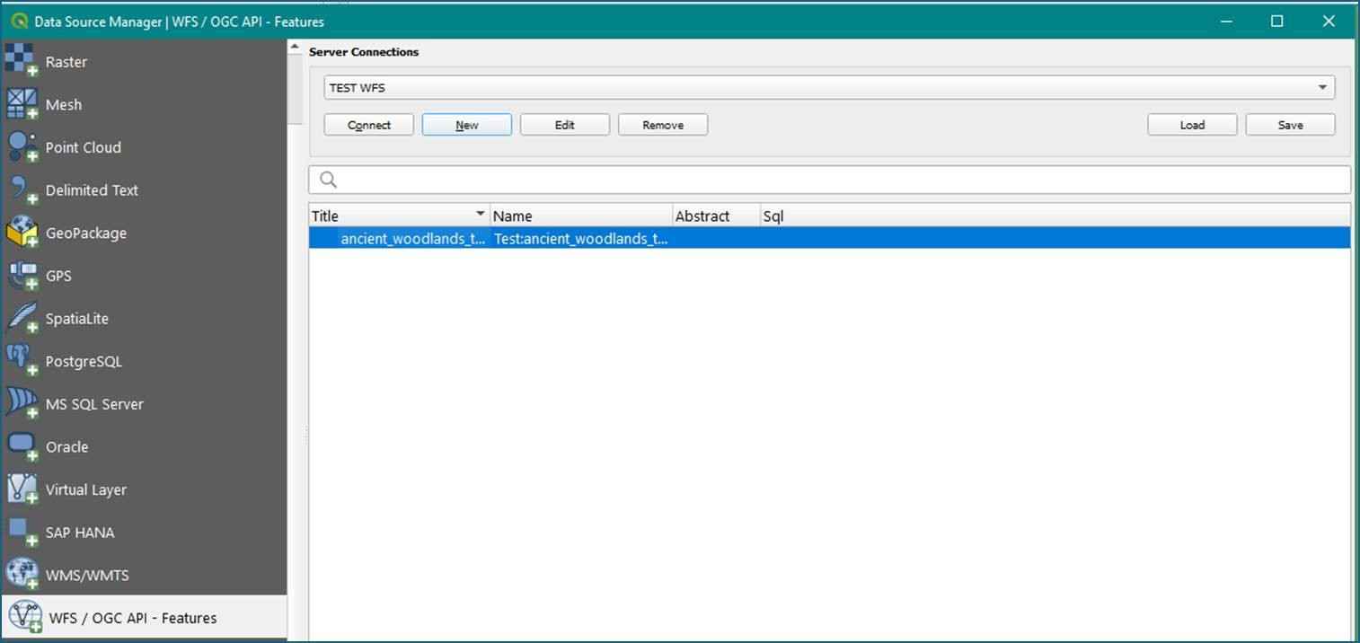
Task: Remove the selected server connection
Action: tap(663, 125)
